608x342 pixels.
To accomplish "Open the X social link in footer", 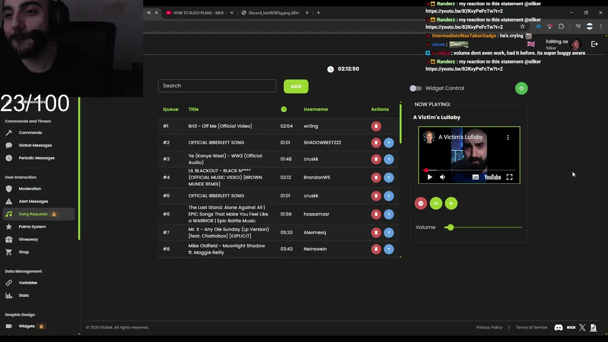I will (x=582, y=327).
